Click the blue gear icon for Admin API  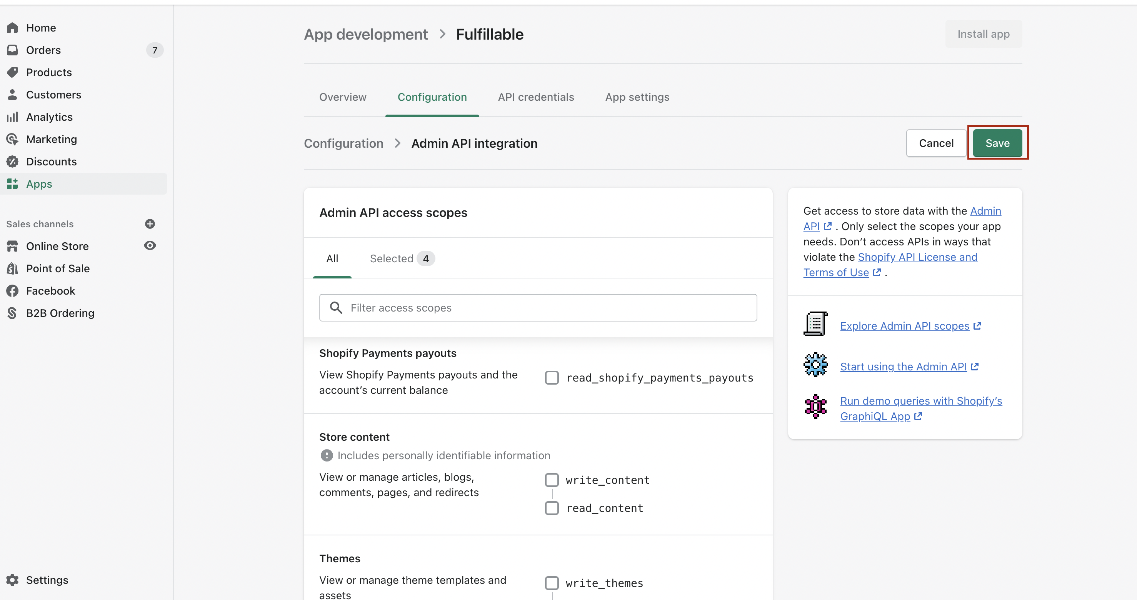(816, 365)
